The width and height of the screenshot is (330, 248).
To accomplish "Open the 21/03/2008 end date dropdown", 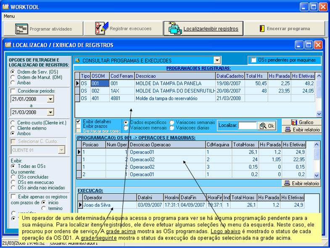I will pyautogui.click(x=50, y=112).
